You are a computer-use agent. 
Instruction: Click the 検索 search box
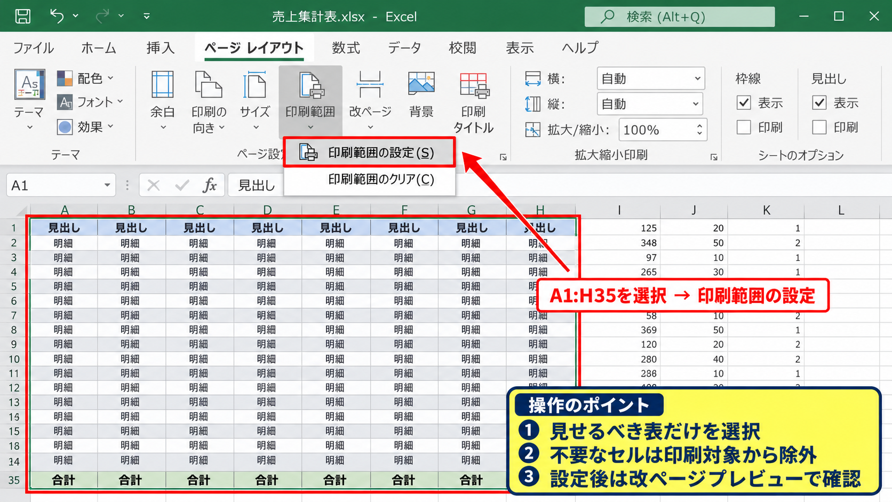[x=680, y=17]
